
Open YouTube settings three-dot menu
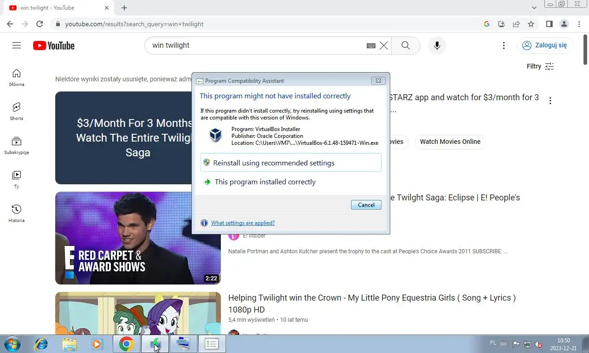click(504, 46)
